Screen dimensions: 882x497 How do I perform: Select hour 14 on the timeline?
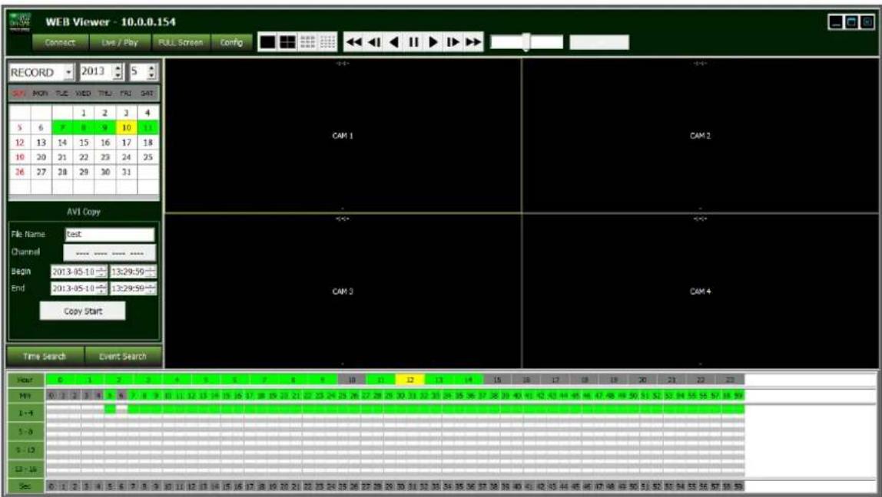[469, 380]
